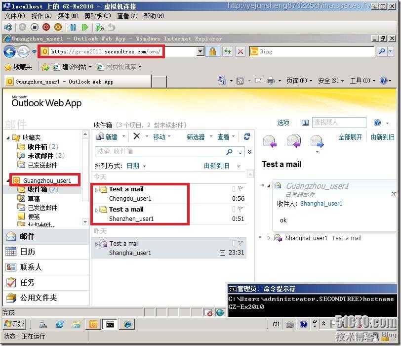Viewport: 401px width, 346px height.
Task: Click the RSS feeds icon
Action: [240, 81]
